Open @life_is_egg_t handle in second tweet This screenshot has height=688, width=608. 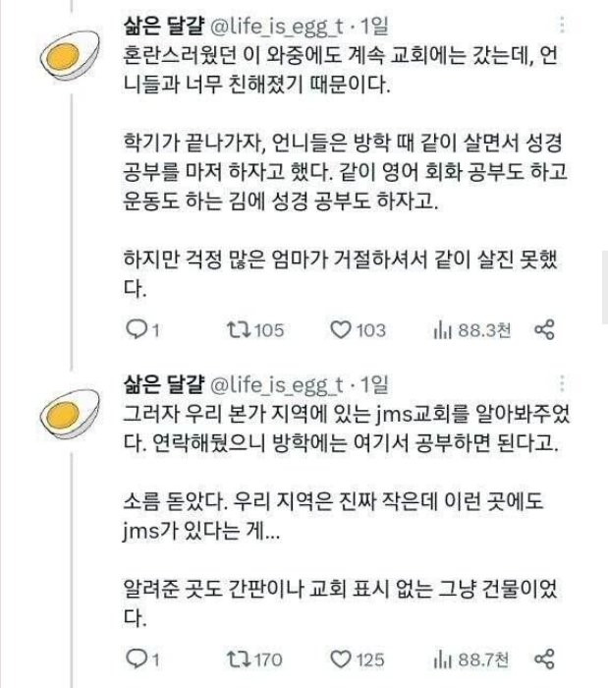click(x=277, y=385)
